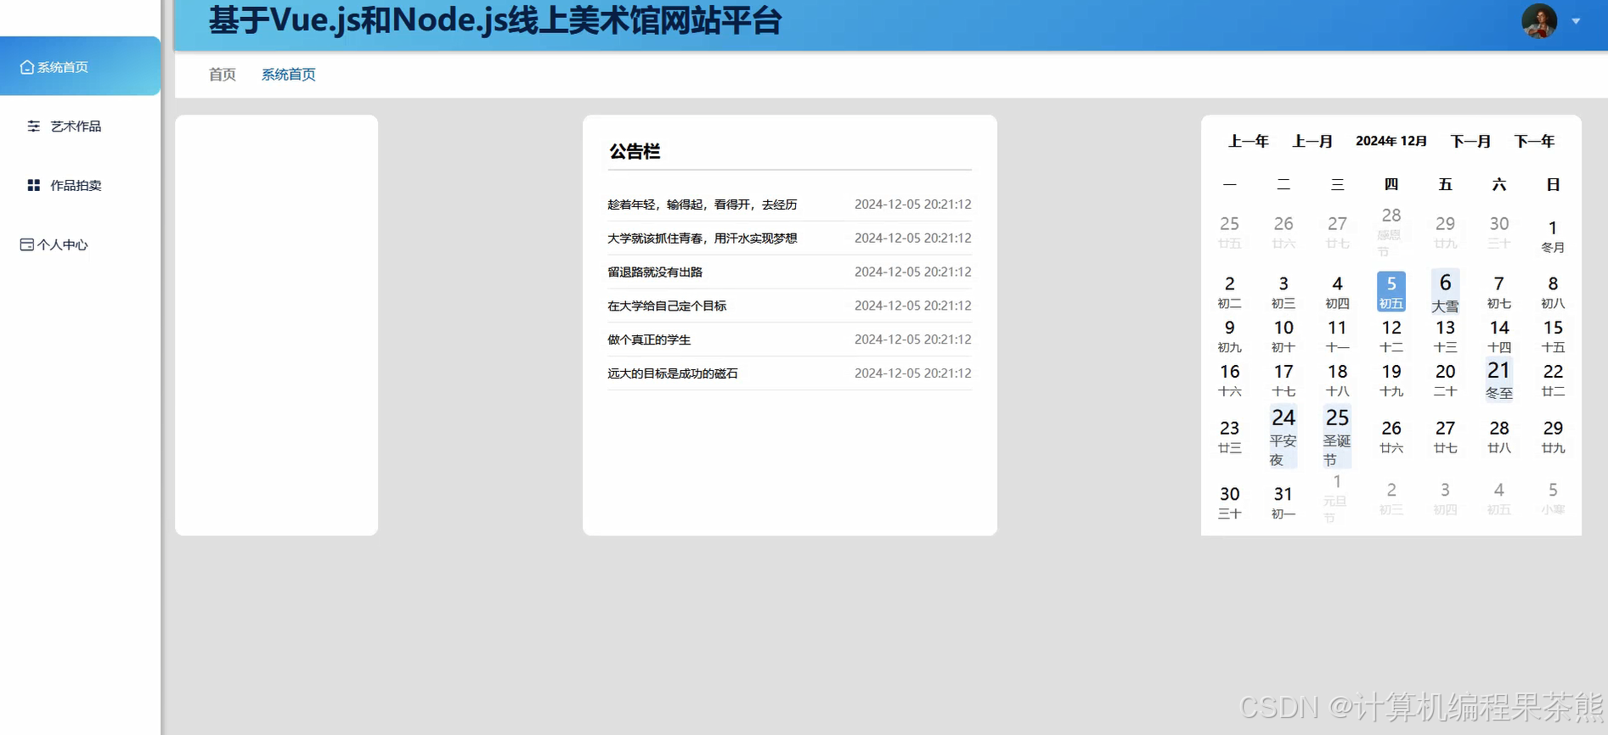Open notice 在大学给自己定个目标

[x=667, y=306]
